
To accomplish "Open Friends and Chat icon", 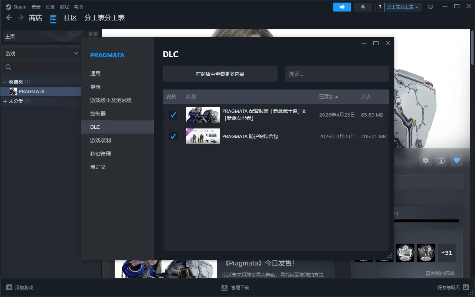I will click(466, 287).
